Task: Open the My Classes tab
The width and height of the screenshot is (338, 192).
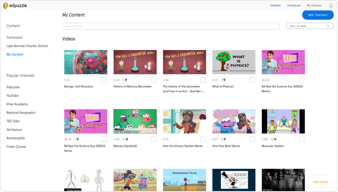Action: pos(314,5)
